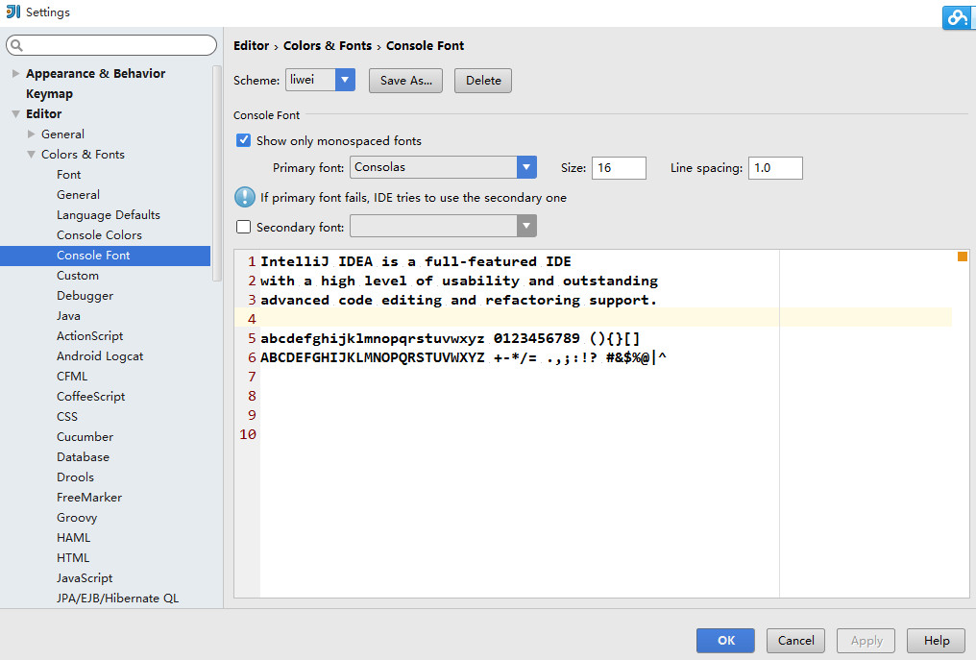
Task: Uncheck Show only monospaced fonts
Action: pyautogui.click(x=243, y=140)
